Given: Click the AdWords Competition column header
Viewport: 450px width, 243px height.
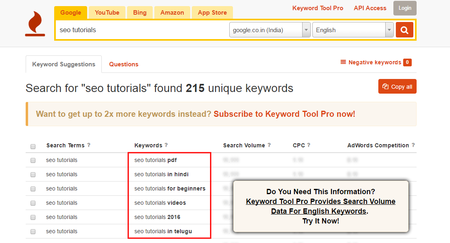Looking at the screenshot, I should [378, 145].
